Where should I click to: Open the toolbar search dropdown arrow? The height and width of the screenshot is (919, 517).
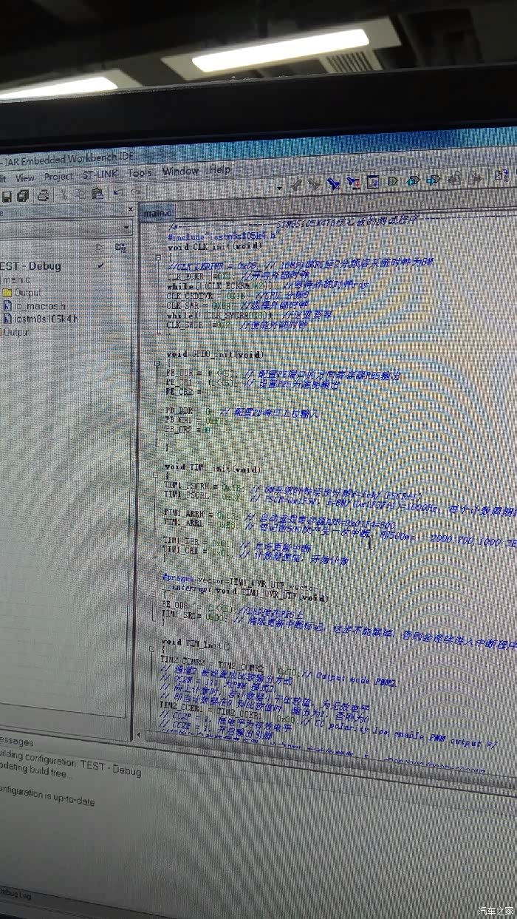[x=280, y=187]
